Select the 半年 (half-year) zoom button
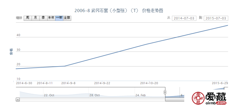Screen dimensions: 234x107 click(51, 18)
